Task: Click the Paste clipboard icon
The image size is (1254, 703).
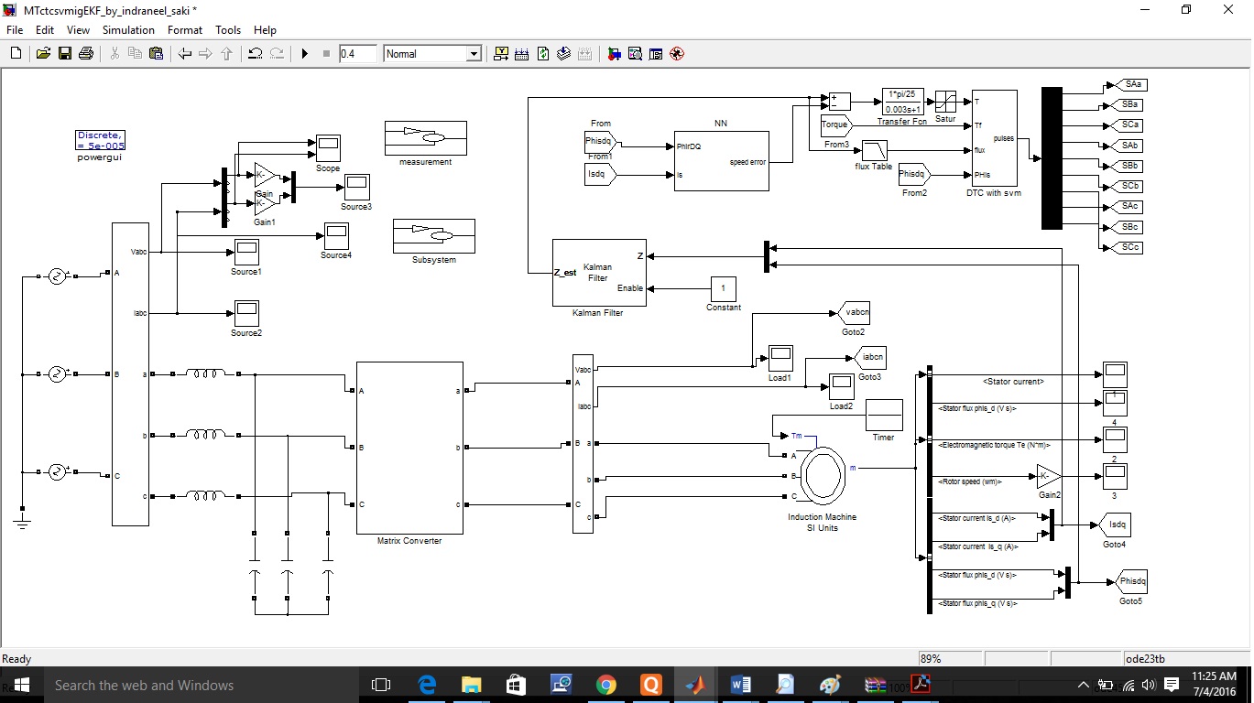Action: (156, 54)
